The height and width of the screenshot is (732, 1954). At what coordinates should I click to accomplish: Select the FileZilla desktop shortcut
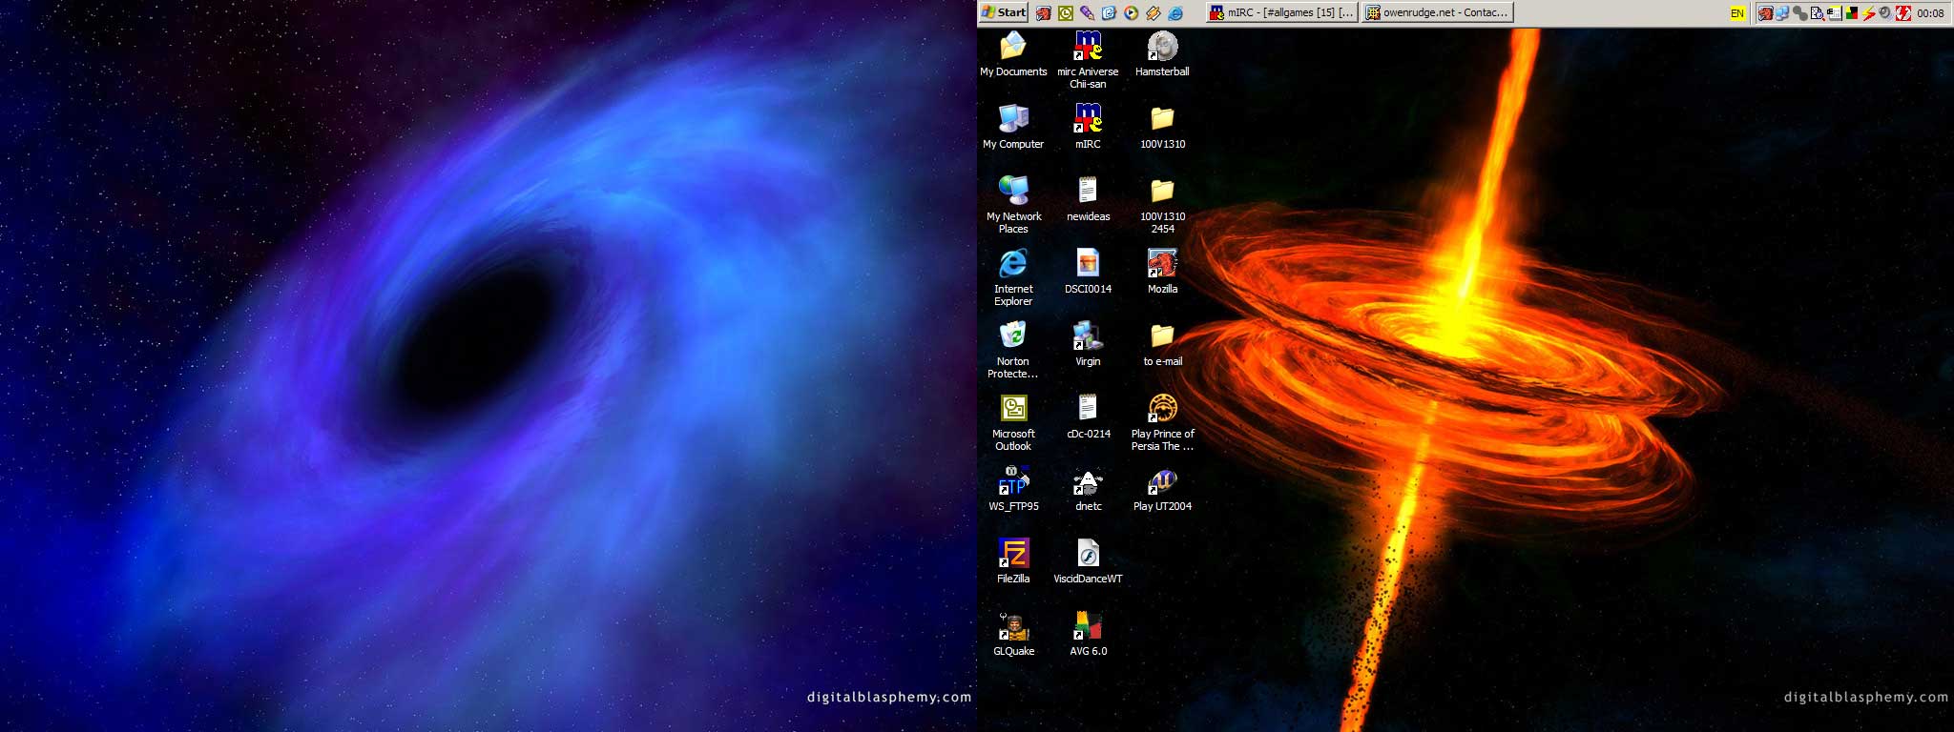[1013, 554]
